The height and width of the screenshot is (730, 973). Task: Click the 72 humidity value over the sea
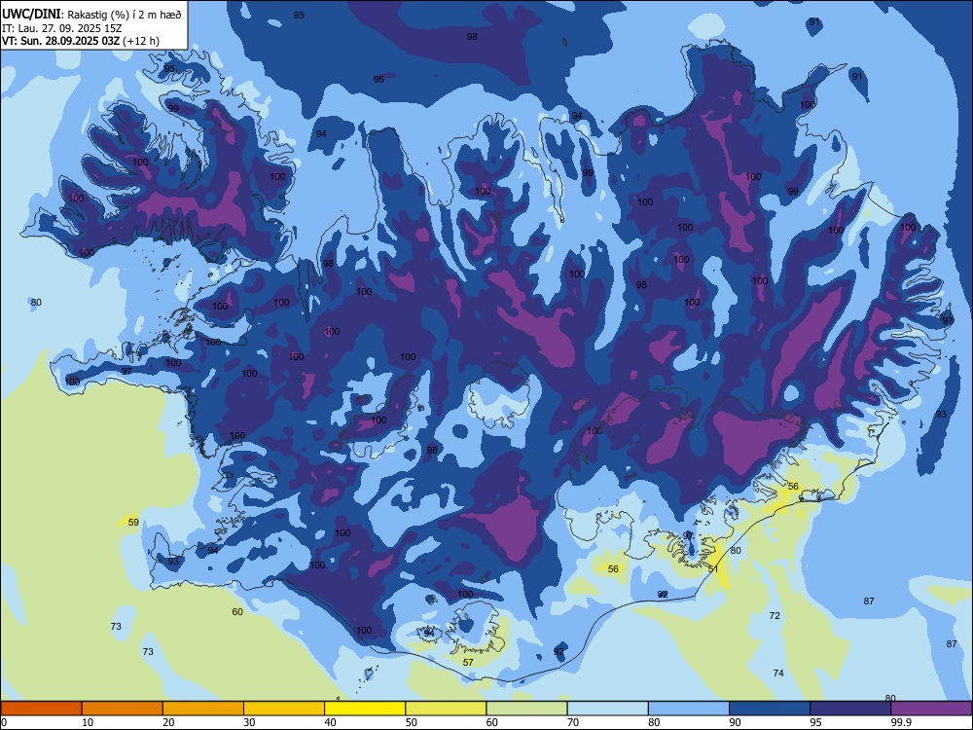(x=775, y=616)
